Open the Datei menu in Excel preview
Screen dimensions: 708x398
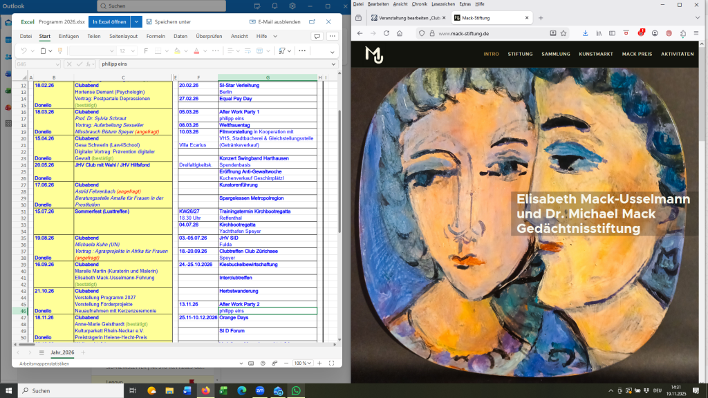tap(26, 36)
